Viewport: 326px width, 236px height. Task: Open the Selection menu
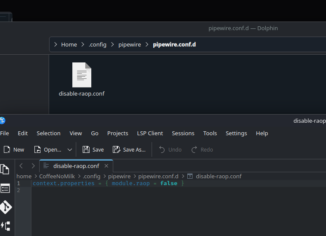point(48,133)
